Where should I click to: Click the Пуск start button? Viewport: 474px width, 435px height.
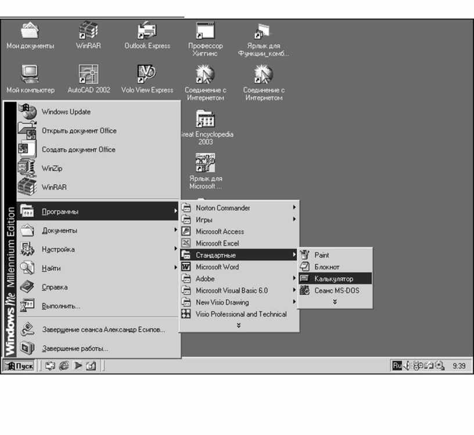pyautogui.click(x=19, y=366)
